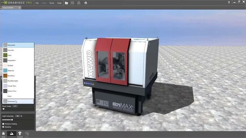Click the Print icon in toolbar
Screen dimensions: 246x138
(79, 3)
